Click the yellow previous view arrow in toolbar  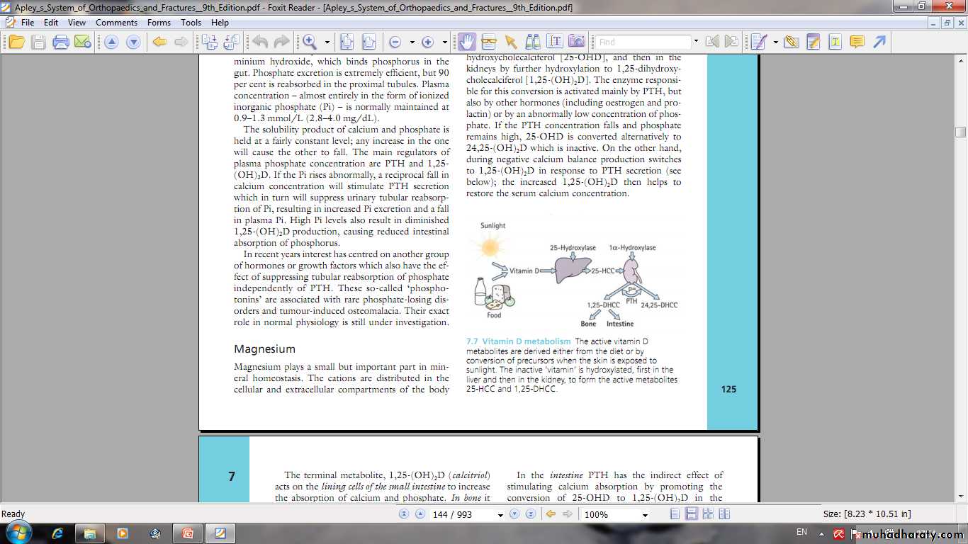(159, 42)
